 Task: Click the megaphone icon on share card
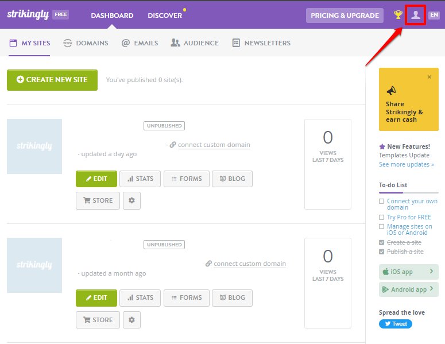pos(392,91)
